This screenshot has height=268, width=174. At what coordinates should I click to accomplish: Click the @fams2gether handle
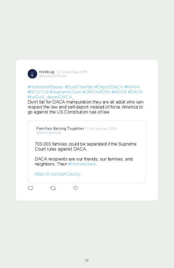point(49,133)
